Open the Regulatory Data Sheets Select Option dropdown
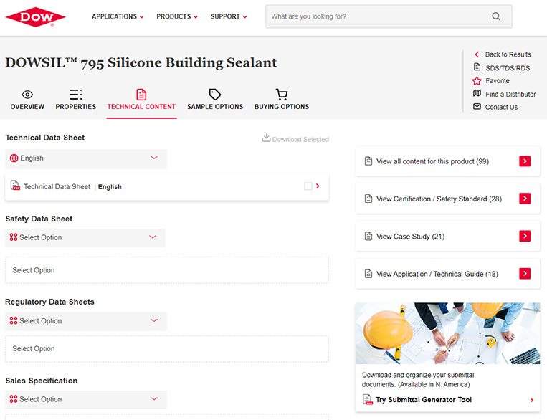The height and width of the screenshot is (420, 547). click(86, 321)
